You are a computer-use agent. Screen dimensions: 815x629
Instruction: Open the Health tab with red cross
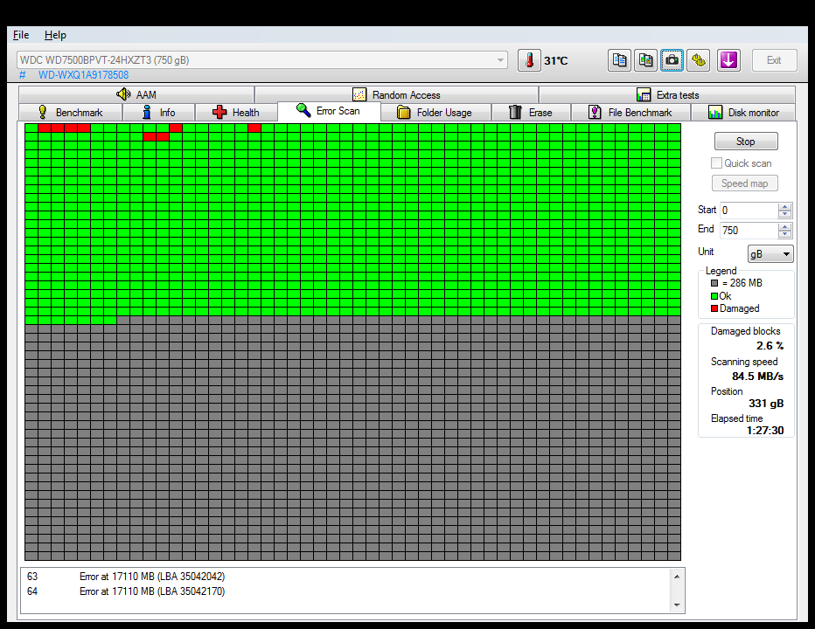tap(235, 113)
